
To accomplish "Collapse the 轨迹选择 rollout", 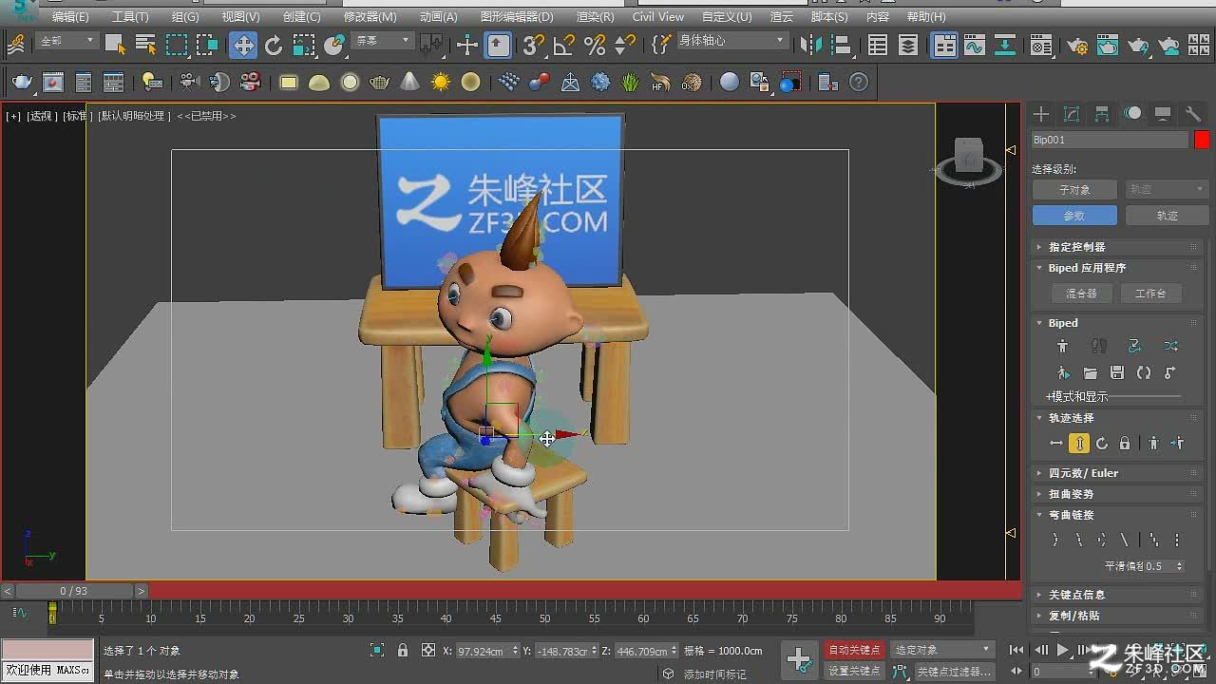I will pos(1117,418).
